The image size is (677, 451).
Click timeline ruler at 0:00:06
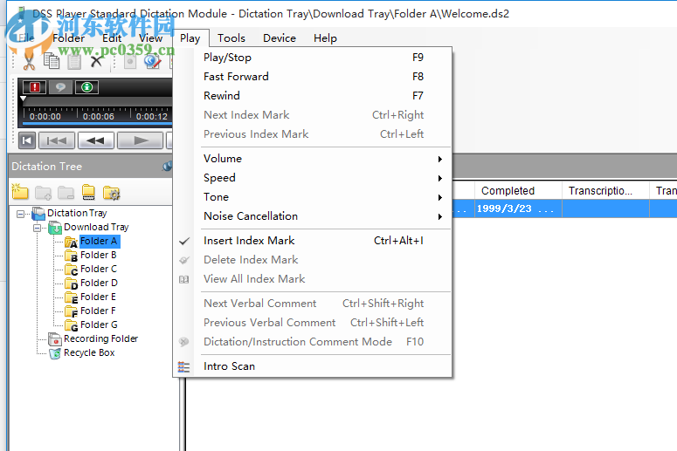[99, 116]
